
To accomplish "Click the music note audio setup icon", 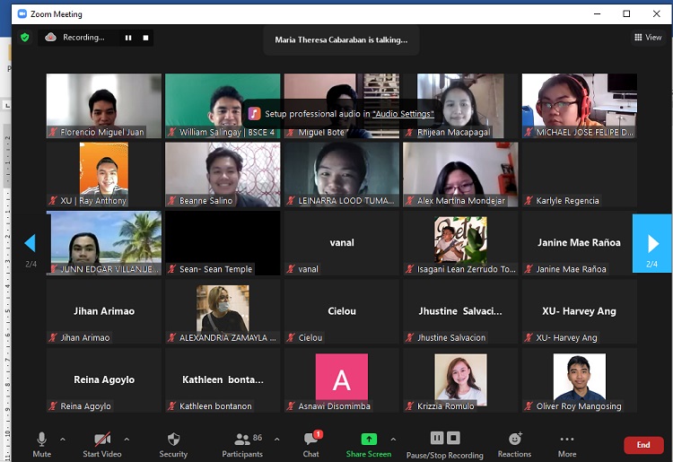I will 255,114.
